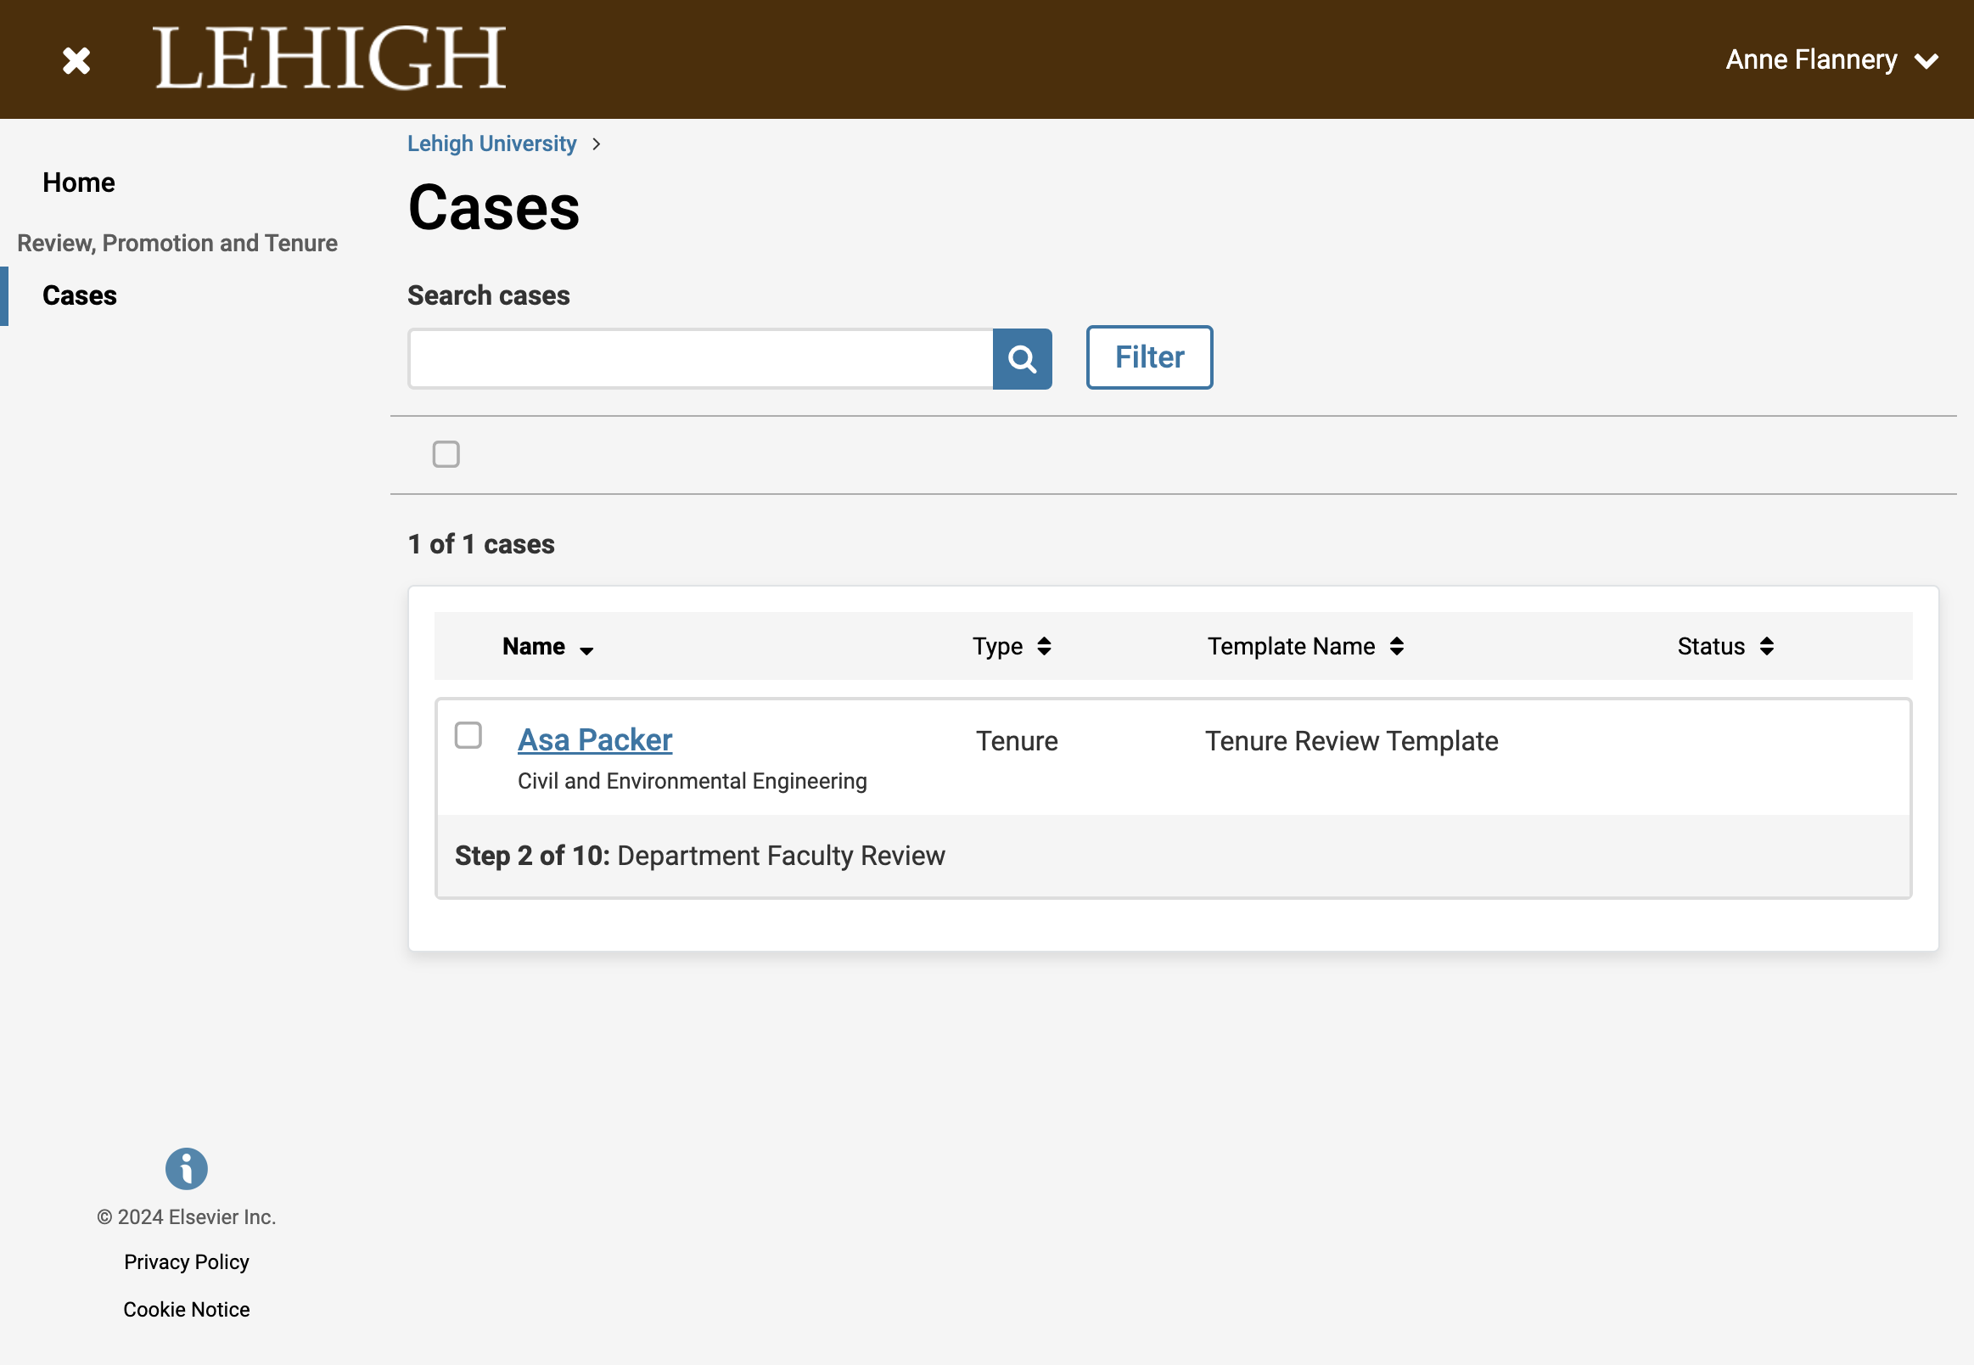
Task: Close the sidebar with the X icon
Action: pos(76,60)
